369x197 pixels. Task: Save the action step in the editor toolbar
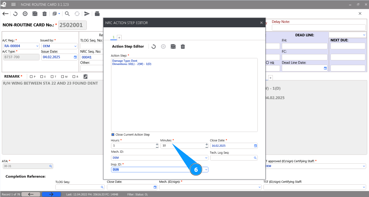click(173, 46)
